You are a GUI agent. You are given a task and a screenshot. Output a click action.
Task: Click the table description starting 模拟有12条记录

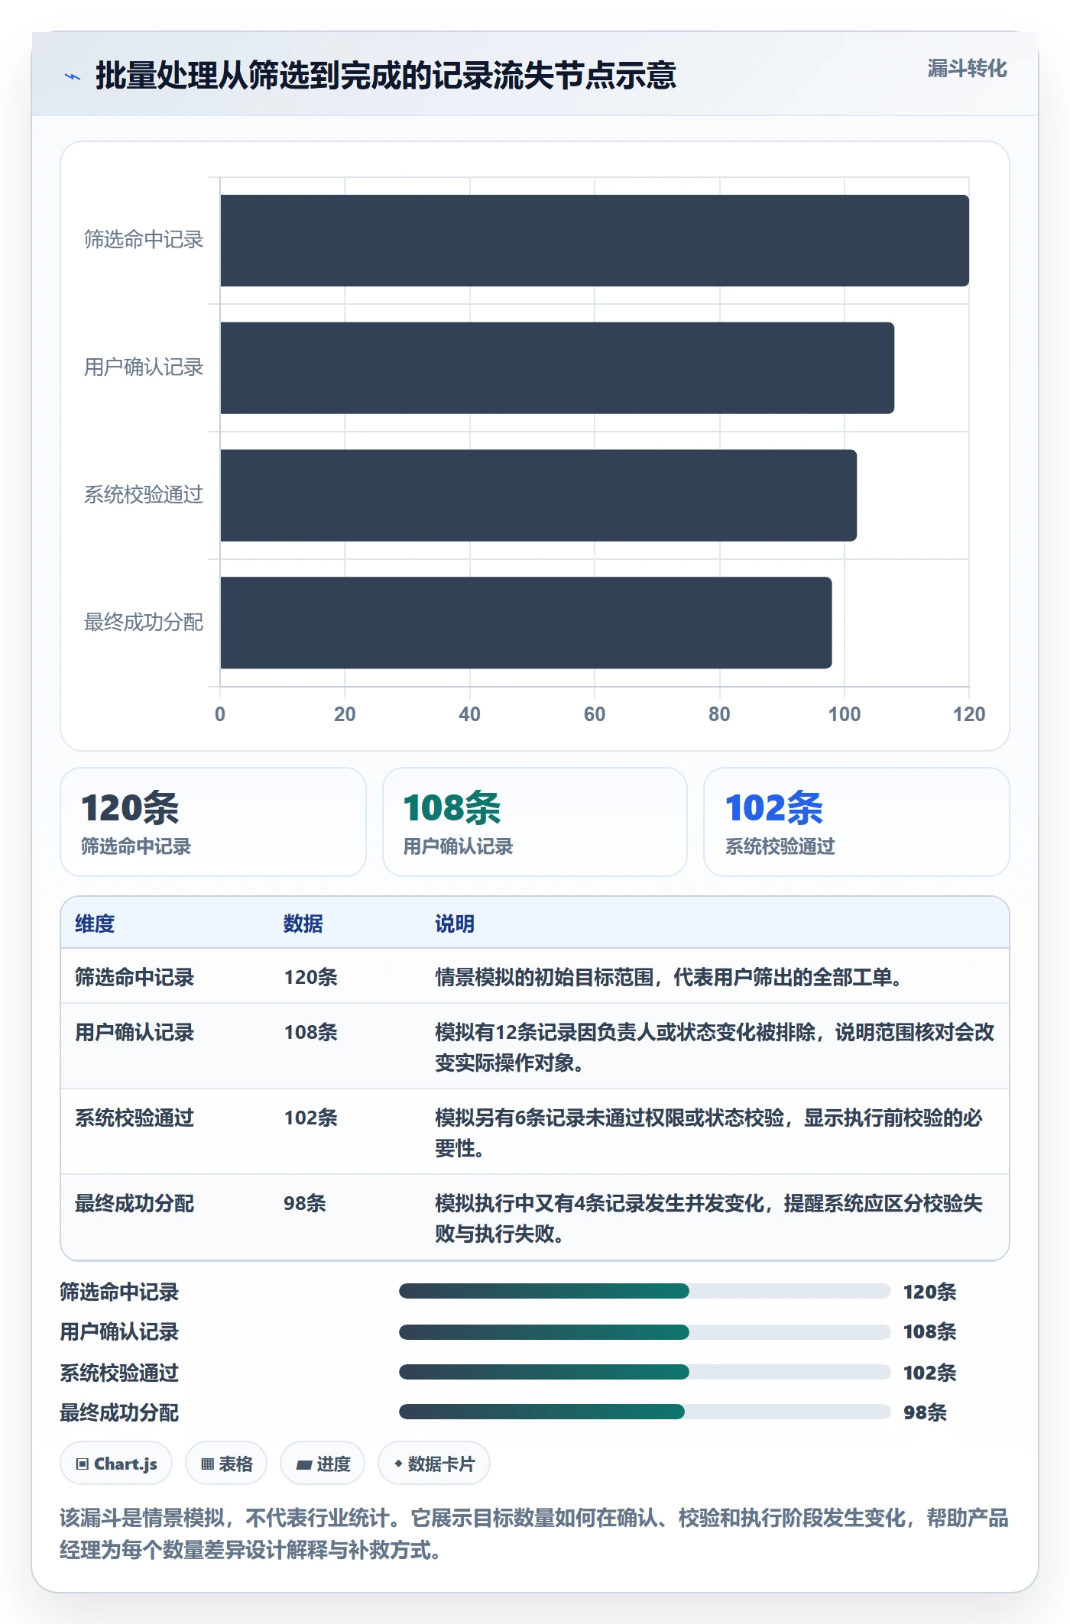click(x=715, y=1047)
